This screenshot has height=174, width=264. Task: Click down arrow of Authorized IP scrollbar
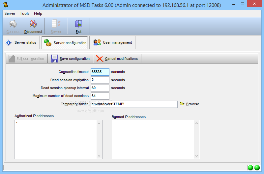(x=99, y=156)
